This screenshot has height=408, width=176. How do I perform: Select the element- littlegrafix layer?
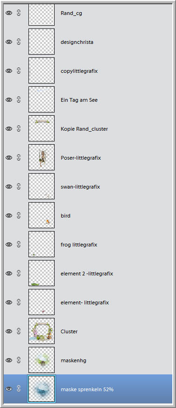tap(88, 302)
